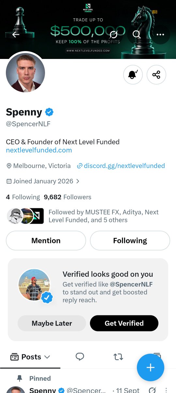The image size is (176, 393).
Task: View Spenny's profile picture
Action: [25, 73]
